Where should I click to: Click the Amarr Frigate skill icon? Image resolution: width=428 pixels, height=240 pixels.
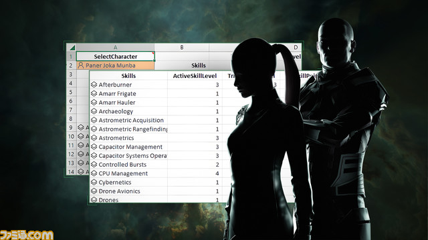point(94,93)
